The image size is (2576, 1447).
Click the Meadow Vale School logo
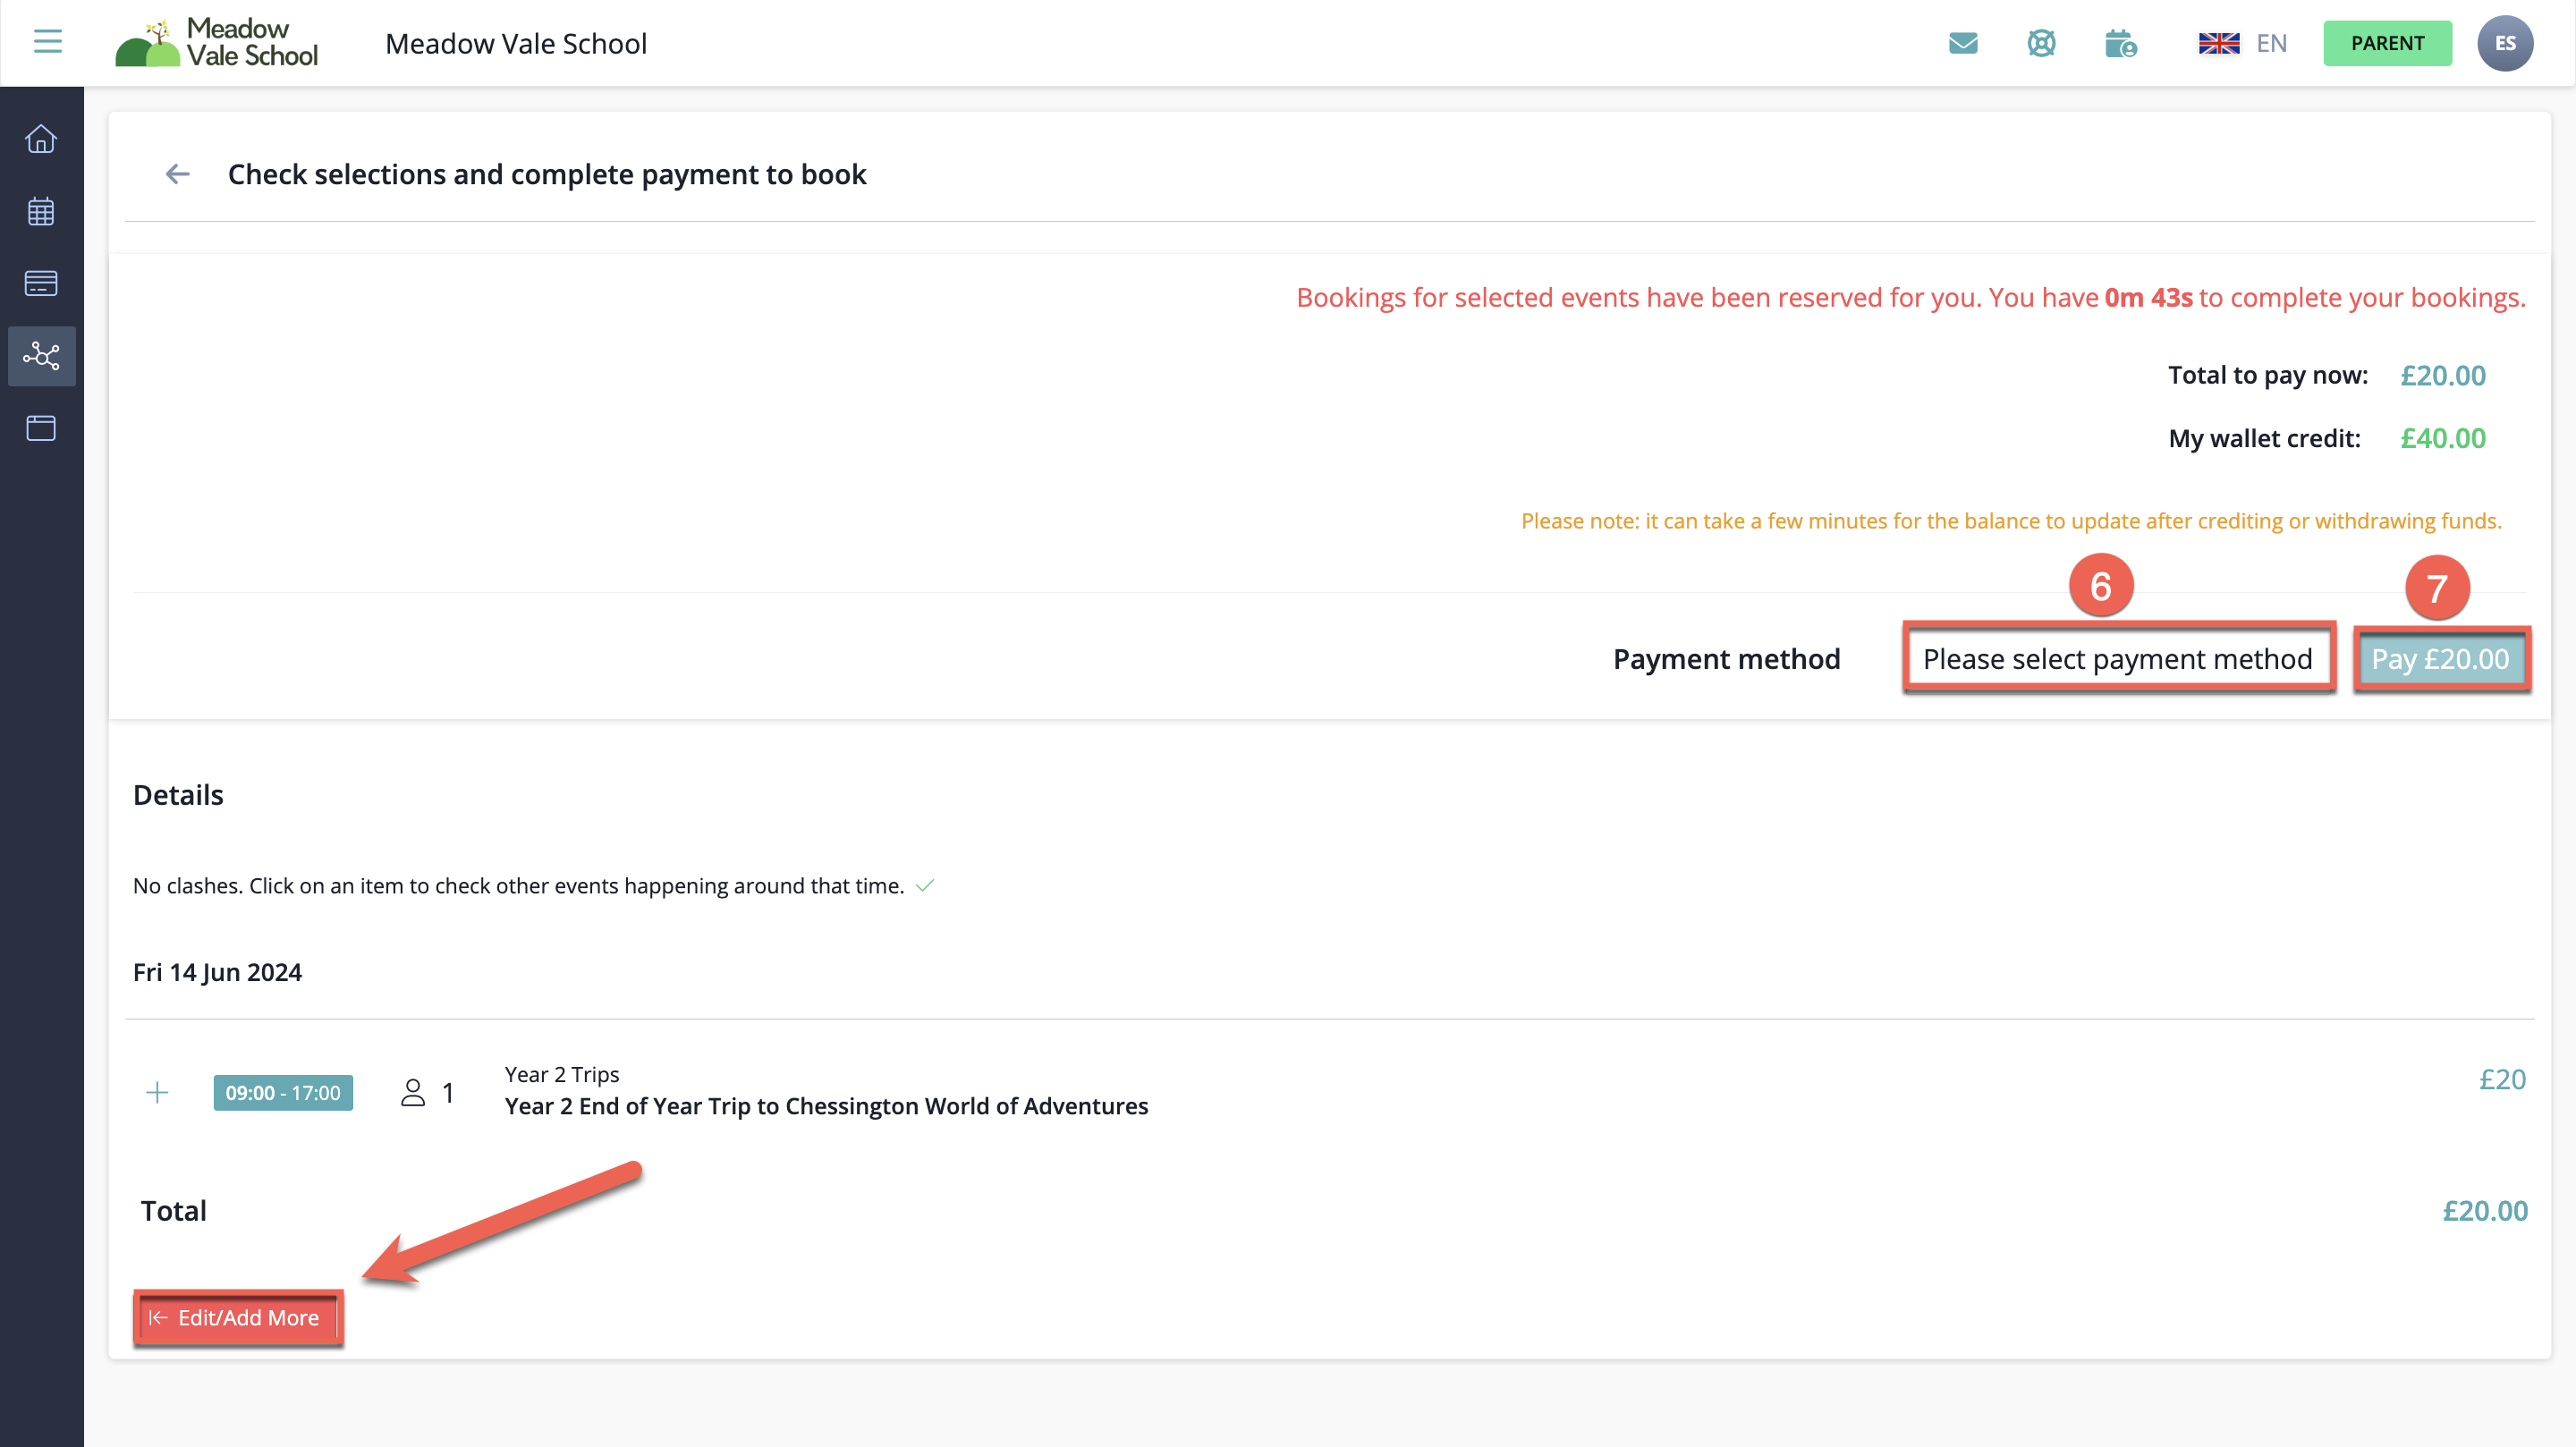217,43
